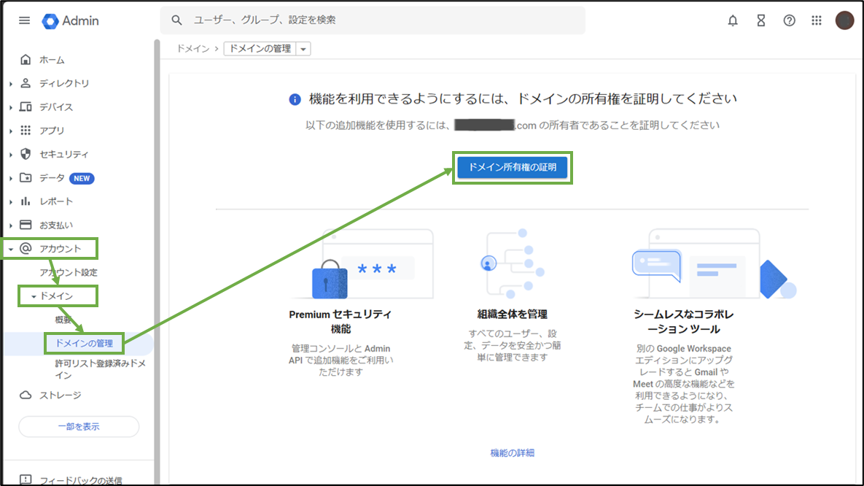Open the ドメインの管理 breadcrumb dropdown
This screenshot has height=486, width=864.
click(x=303, y=49)
